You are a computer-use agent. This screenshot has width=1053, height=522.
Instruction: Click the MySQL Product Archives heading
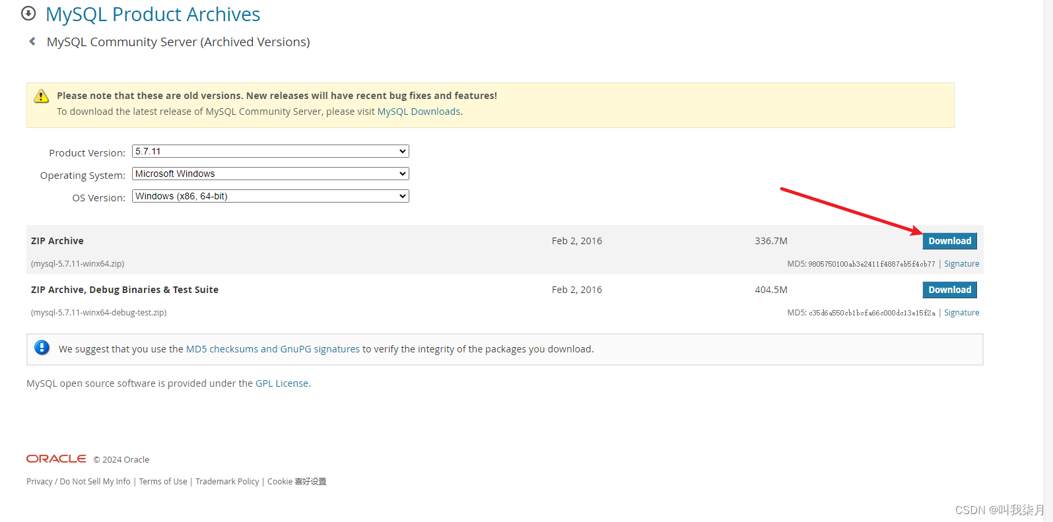click(x=153, y=14)
